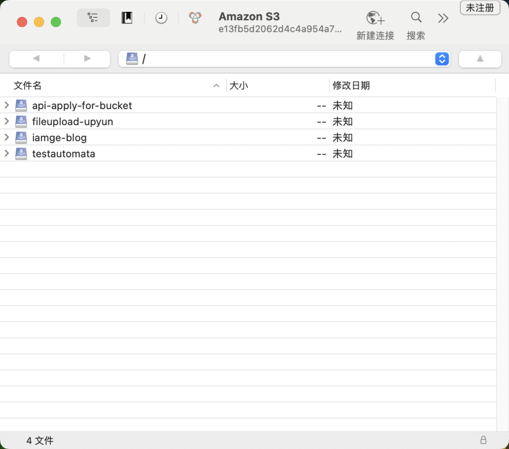Go forward with right arrow button

(87, 58)
